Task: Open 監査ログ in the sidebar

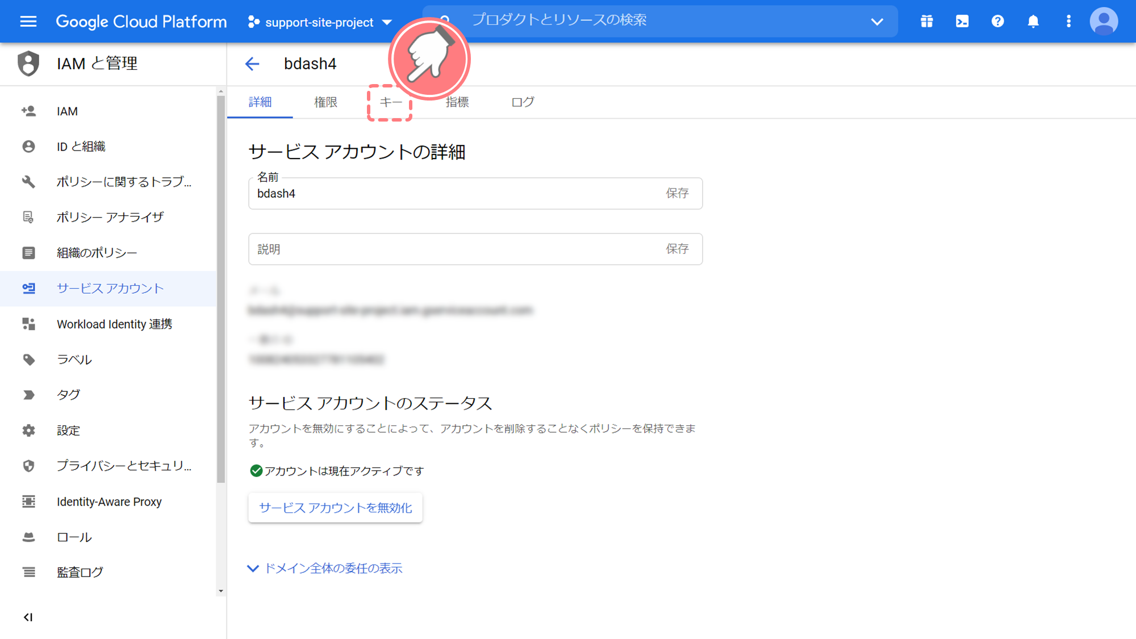Action: 108,572
